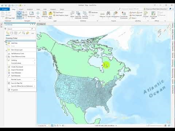Choose Import Thumbnail
Viewport: 175px width, 131px height.
(22, 70)
